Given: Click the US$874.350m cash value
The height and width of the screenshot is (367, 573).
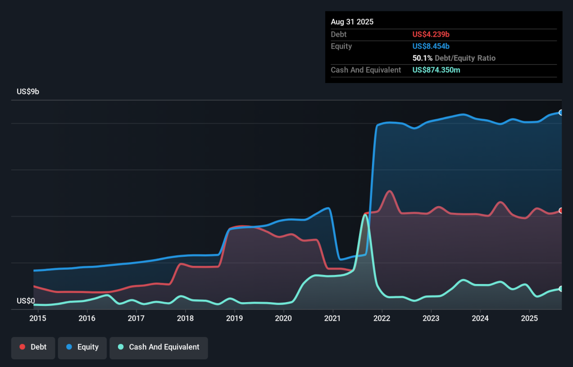Looking at the screenshot, I should 436,70.
